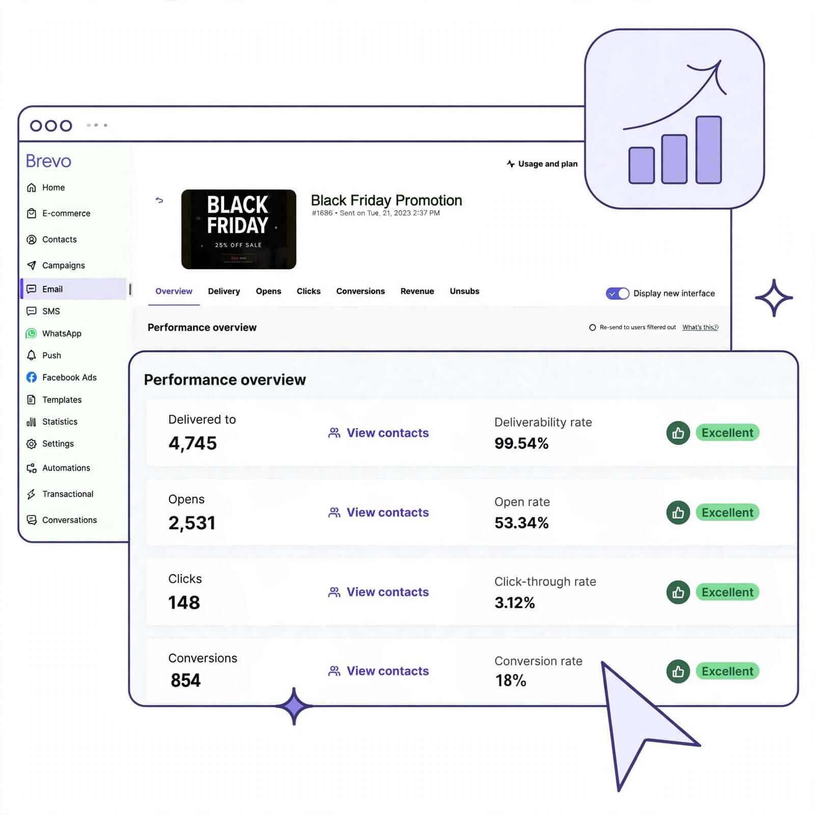The height and width of the screenshot is (815, 815).
Task: Open the Unsubs tab
Action: [465, 291]
